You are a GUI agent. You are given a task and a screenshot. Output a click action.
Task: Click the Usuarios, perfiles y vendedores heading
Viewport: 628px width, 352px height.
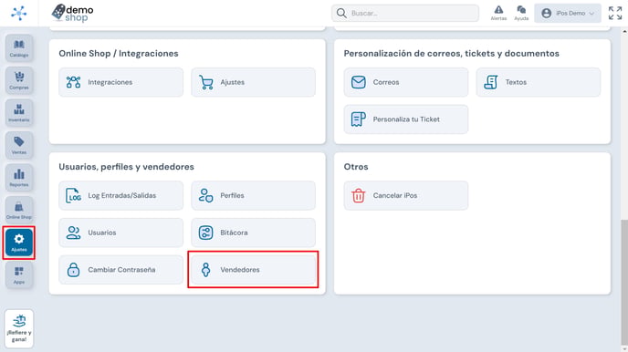tap(126, 167)
